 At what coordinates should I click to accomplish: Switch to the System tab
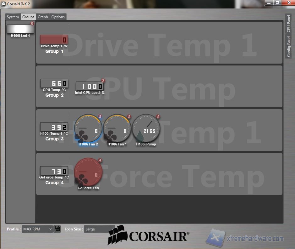pyautogui.click(x=13, y=17)
